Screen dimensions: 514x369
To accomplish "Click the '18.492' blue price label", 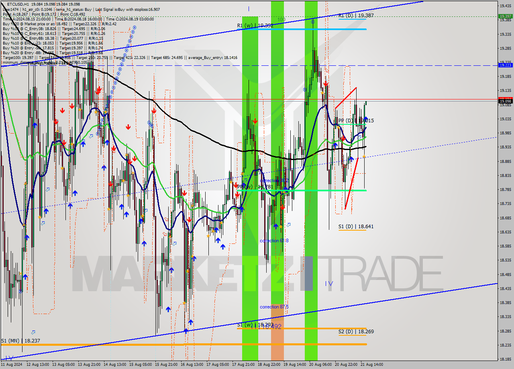I will 271,326.
